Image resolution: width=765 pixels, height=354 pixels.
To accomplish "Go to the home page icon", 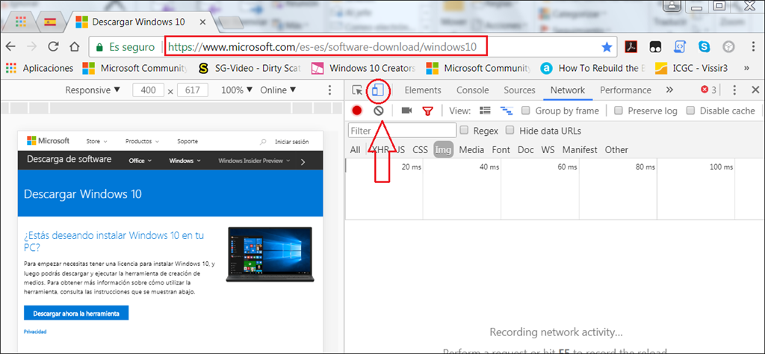I will pos(74,47).
